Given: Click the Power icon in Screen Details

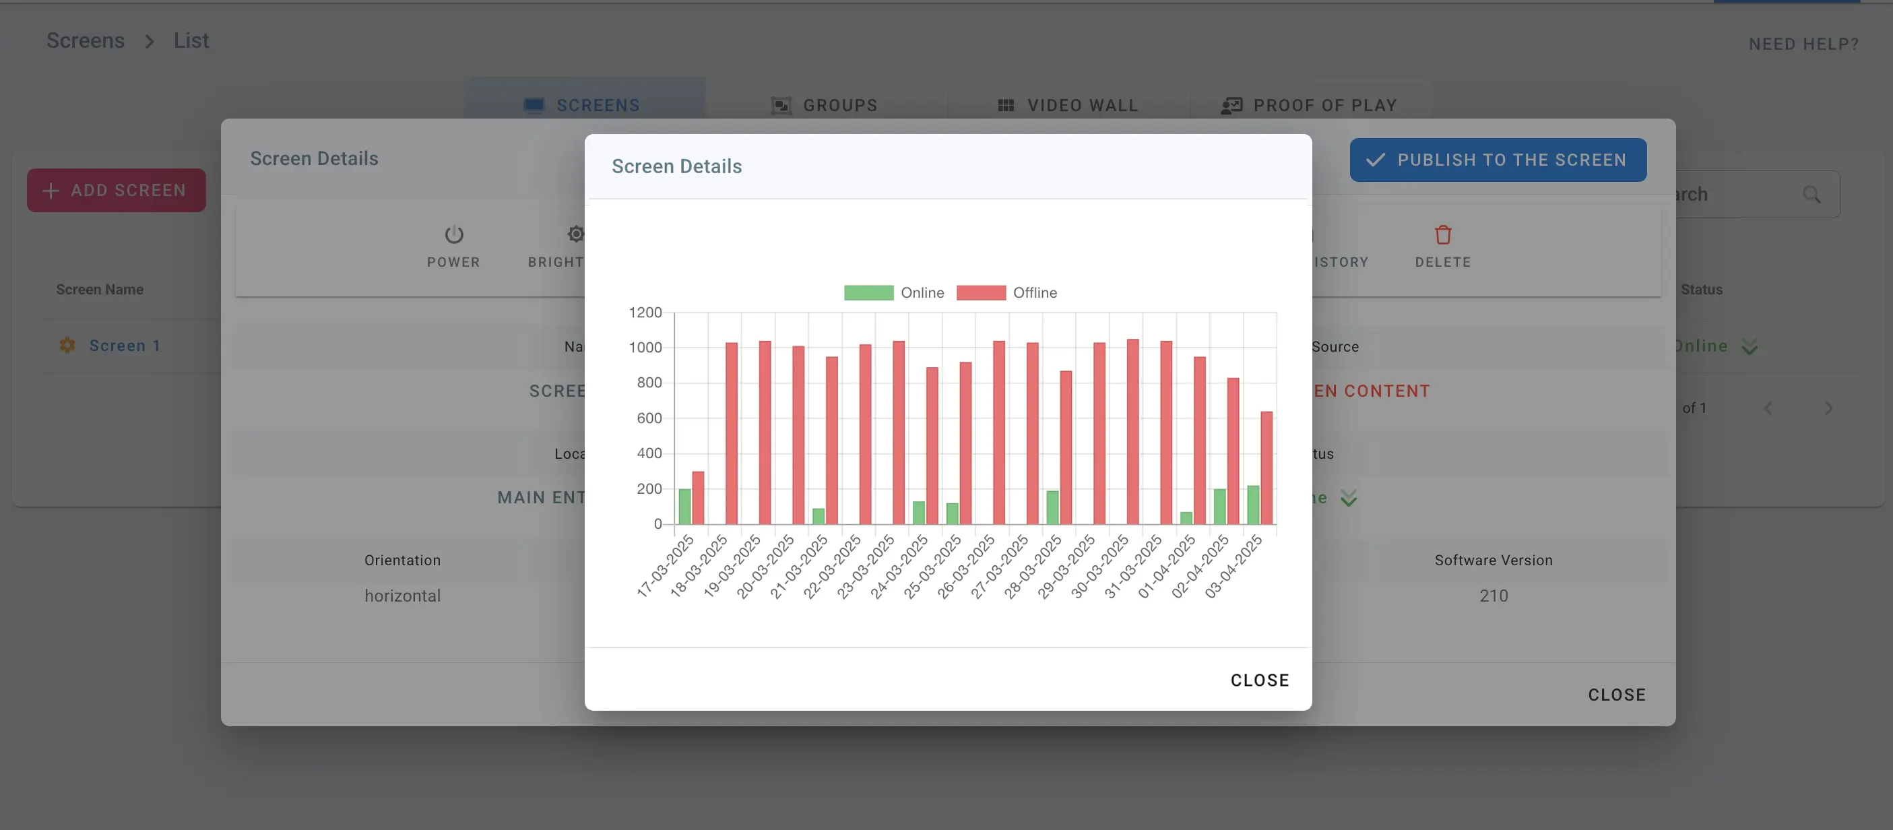Looking at the screenshot, I should (x=453, y=234).
